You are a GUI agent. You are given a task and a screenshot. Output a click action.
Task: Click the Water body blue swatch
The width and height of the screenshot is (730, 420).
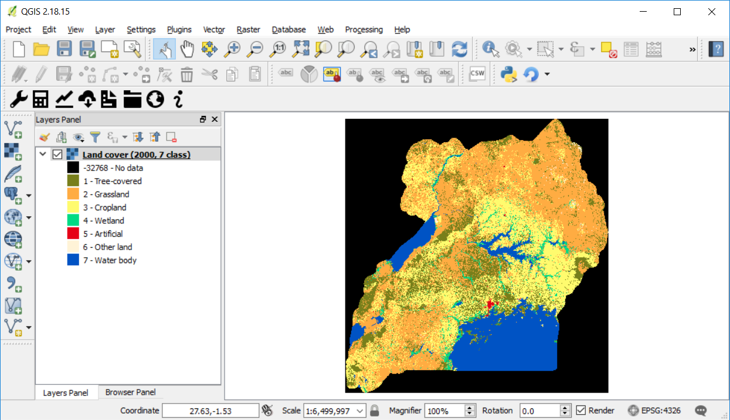point(73,260)
